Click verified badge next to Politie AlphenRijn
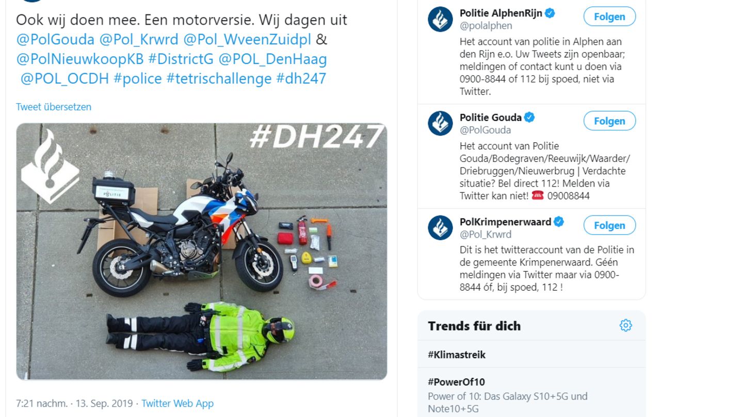743x417 pixels. click(x=550, y=13)
